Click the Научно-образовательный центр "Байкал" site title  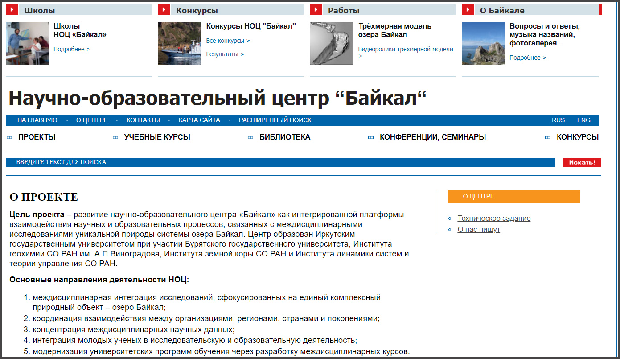click(x=218, y=98)
